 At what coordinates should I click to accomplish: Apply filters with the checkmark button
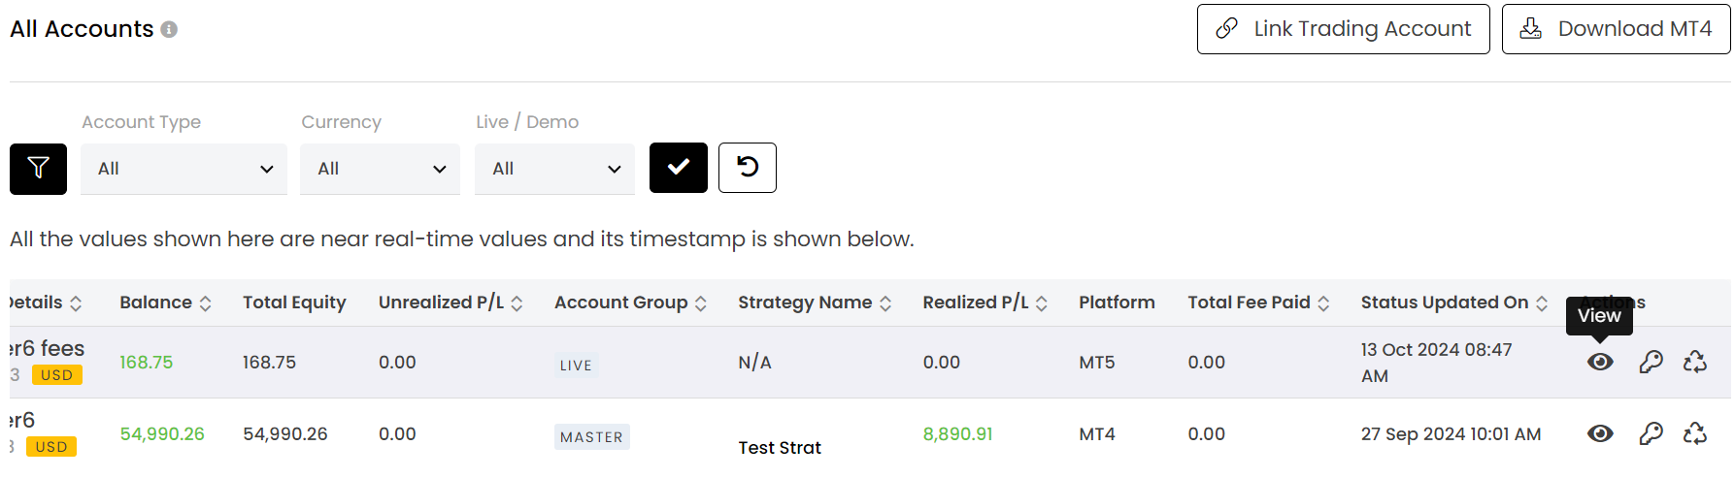point(679,168)
